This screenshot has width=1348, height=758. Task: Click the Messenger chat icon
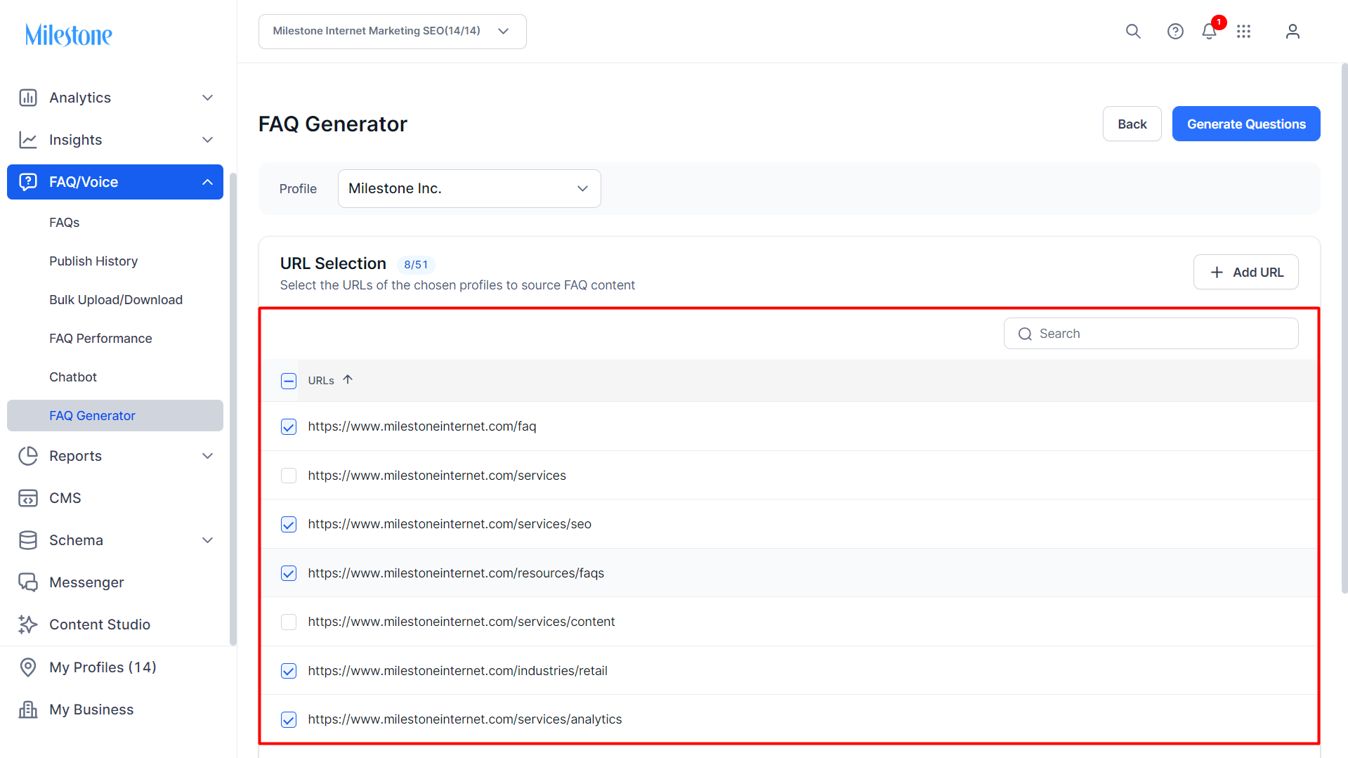point(28,582)
